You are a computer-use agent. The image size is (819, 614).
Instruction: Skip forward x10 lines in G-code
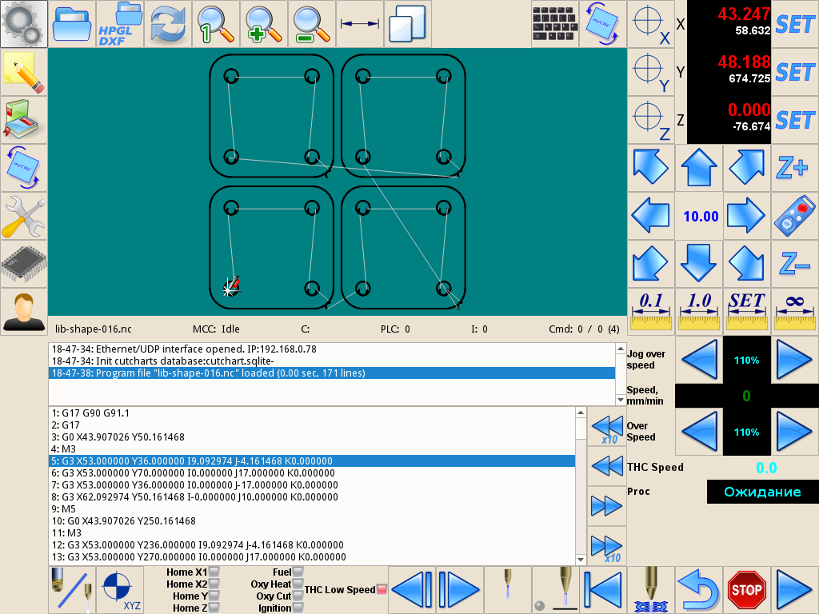606,546
